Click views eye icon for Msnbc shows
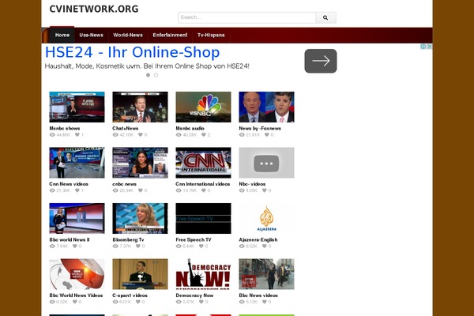The height and width of the screenshot is (316, 474). (52, 135)
